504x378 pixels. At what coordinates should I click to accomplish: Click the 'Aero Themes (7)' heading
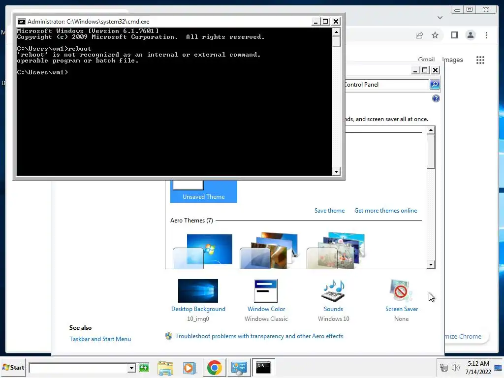[x=191, y=220]
